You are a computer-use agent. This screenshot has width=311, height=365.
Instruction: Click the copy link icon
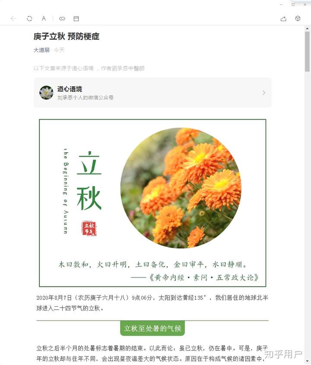(x=62, y=19)
